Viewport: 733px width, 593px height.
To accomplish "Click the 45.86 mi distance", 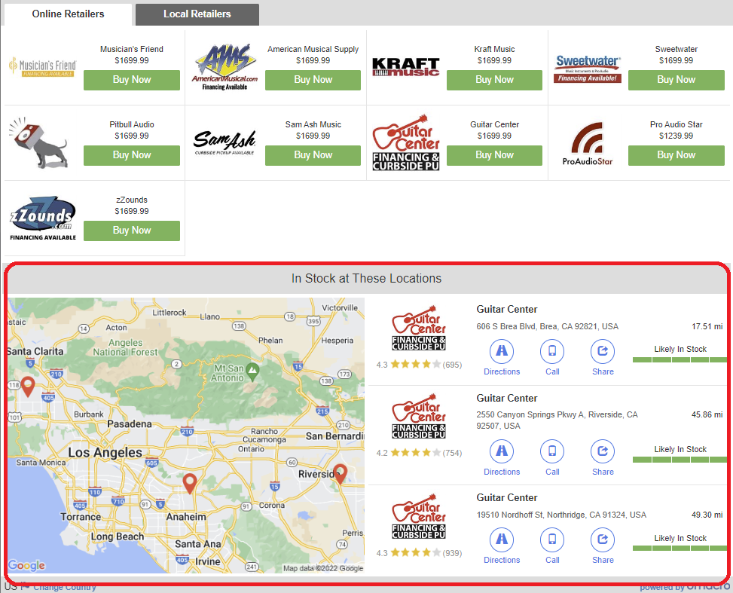I will 707,414.
